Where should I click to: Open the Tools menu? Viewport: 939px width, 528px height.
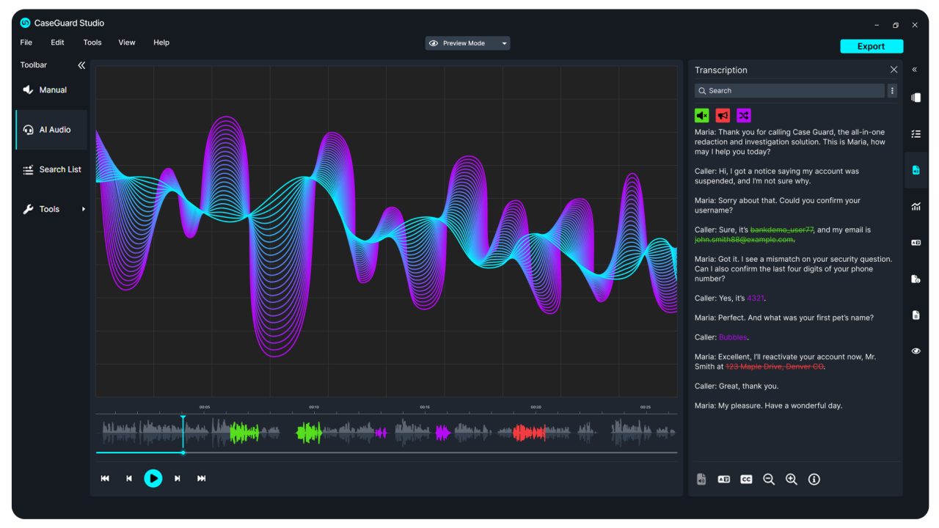[92, 42]
